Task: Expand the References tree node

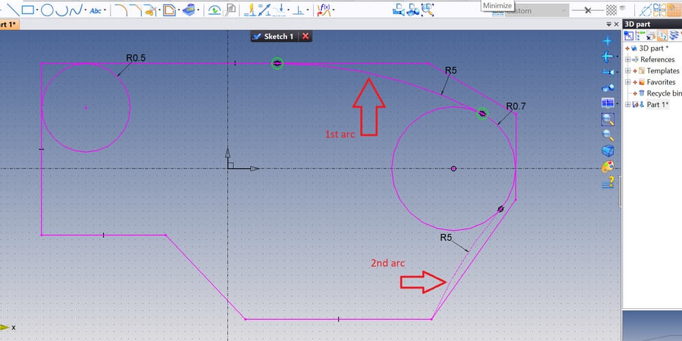Action: click(x=627, y=59)
